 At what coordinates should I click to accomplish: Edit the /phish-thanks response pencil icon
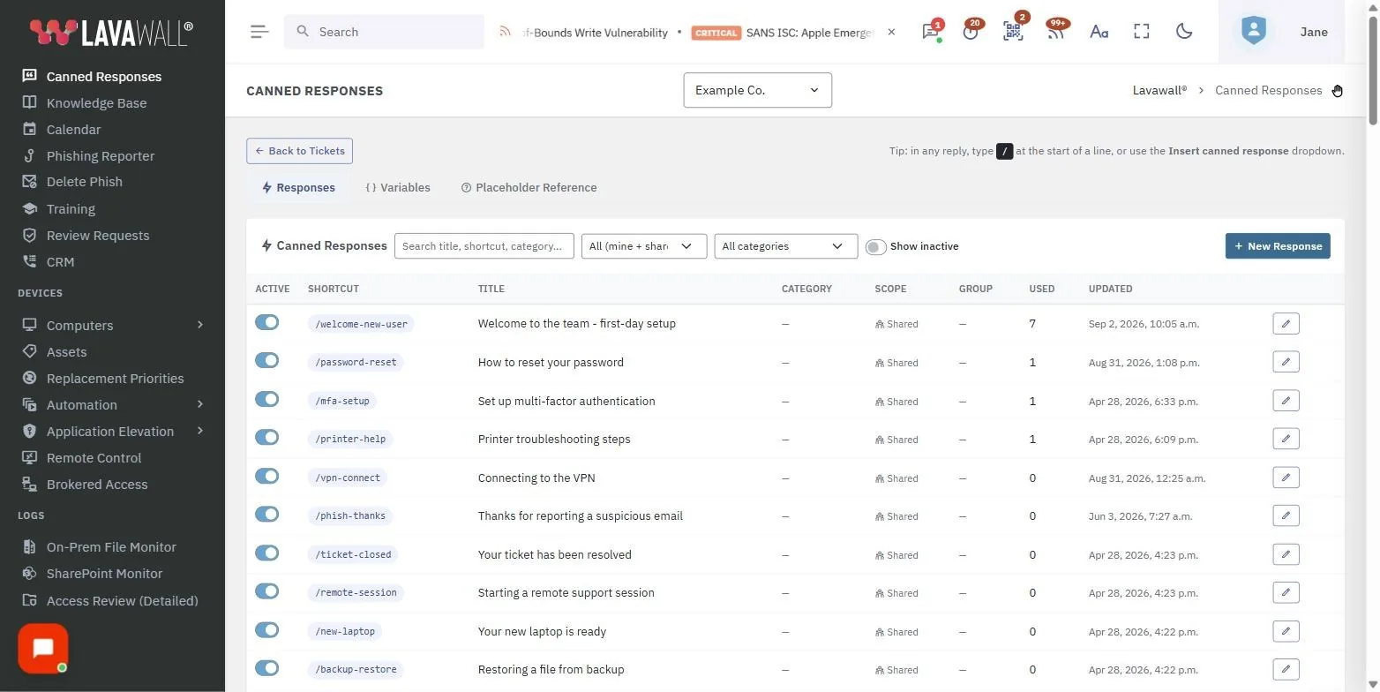point(1286,515)
